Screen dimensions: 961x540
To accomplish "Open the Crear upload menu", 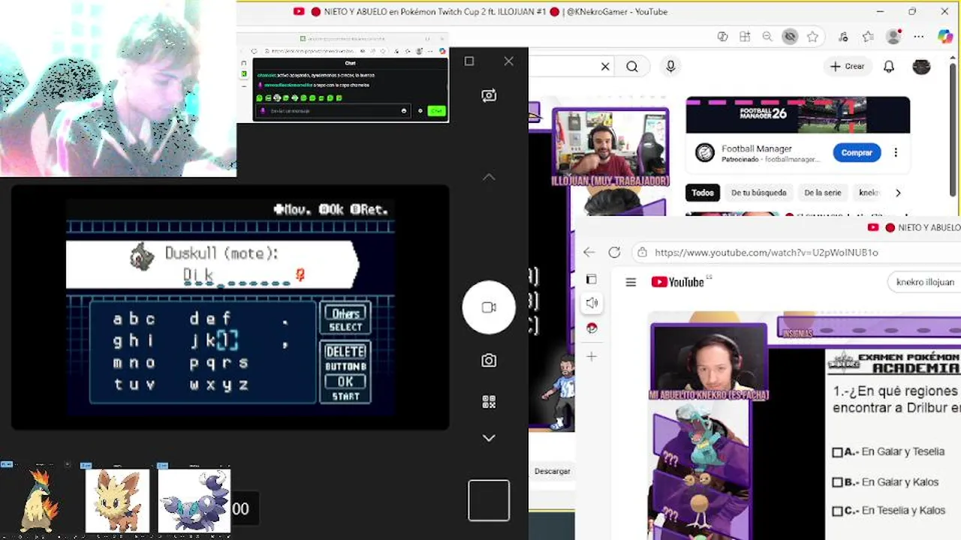I will 848,67.
